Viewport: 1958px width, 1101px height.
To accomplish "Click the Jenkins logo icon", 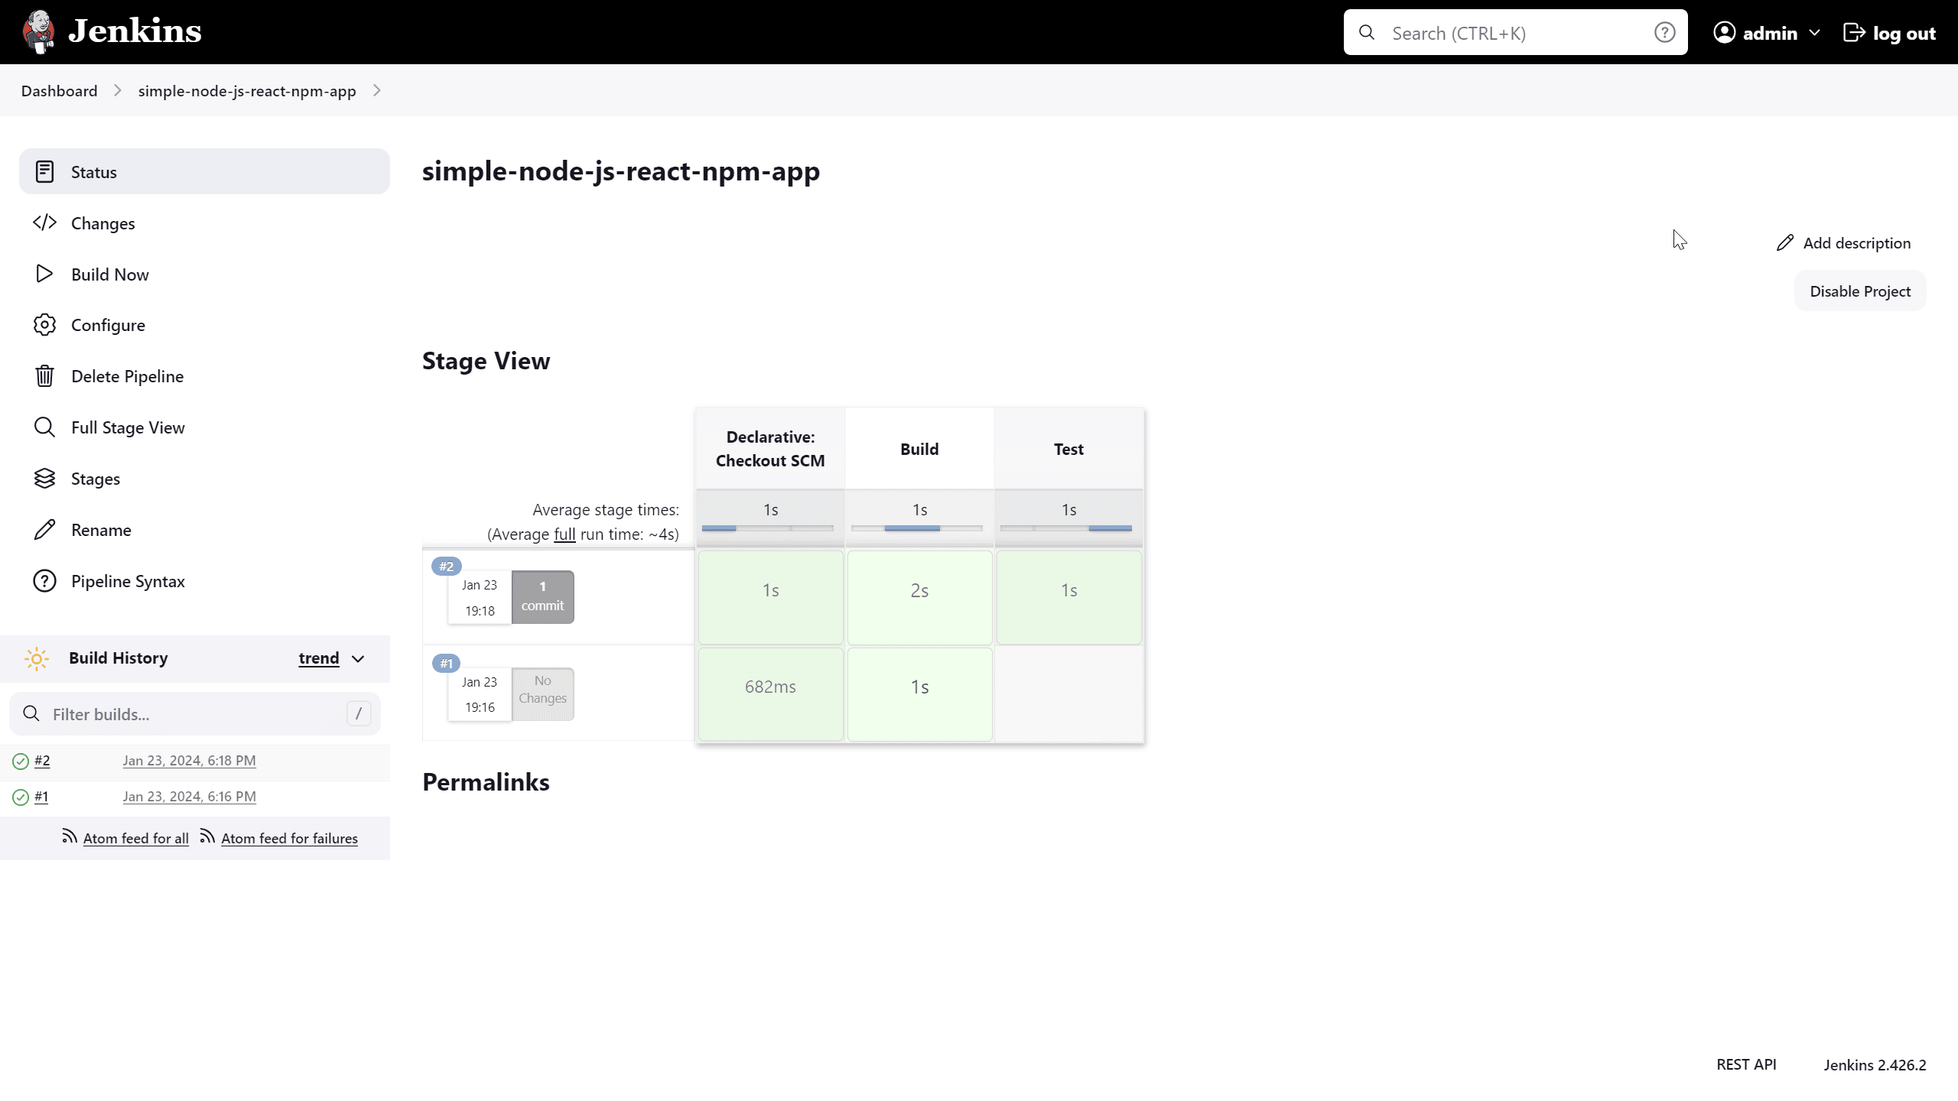I will (39, 32).
